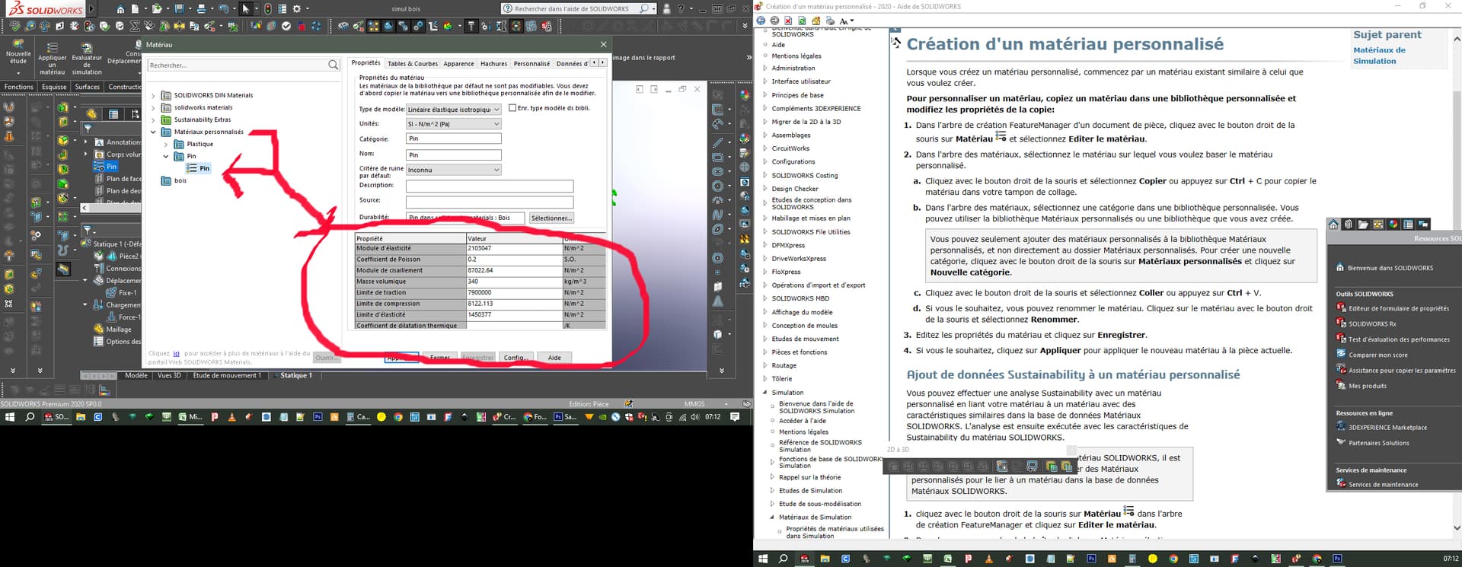Click Appliquer un matériau ribbon command
The width and height of the screenshot is (1462, 567).
(x=52, y=58)
